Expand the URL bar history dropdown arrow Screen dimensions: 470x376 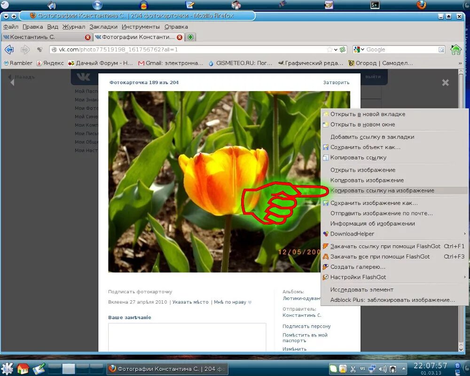tap(336, 50)
